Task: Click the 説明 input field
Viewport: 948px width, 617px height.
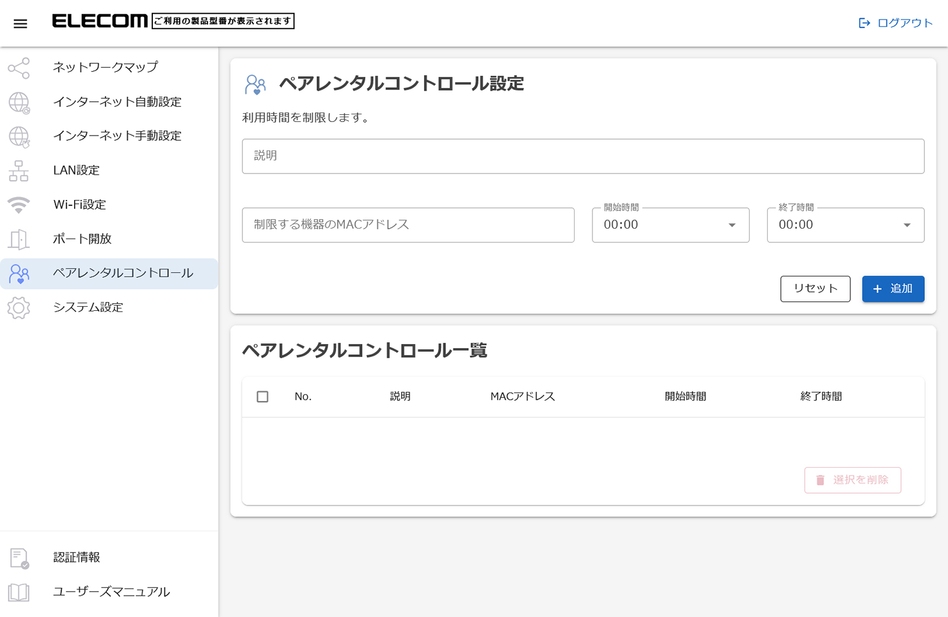Action: pyautogui.click(x=582, y=156)
